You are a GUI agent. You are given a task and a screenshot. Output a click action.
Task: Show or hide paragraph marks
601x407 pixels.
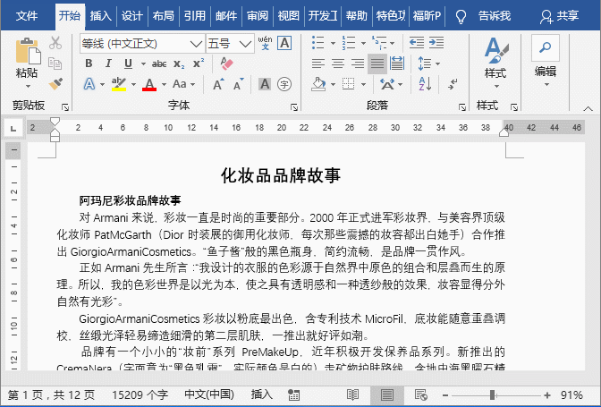(453, 84)
